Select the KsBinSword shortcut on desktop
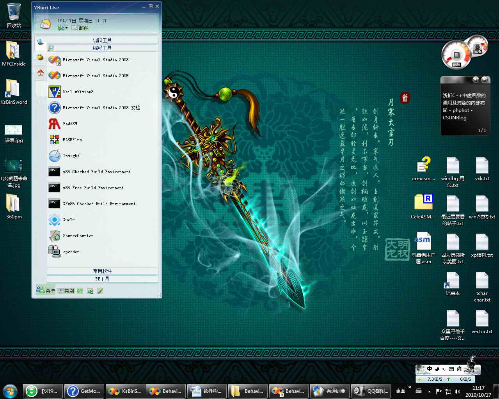Viewport: 499px width, 399px height. (x=14, y=92)
